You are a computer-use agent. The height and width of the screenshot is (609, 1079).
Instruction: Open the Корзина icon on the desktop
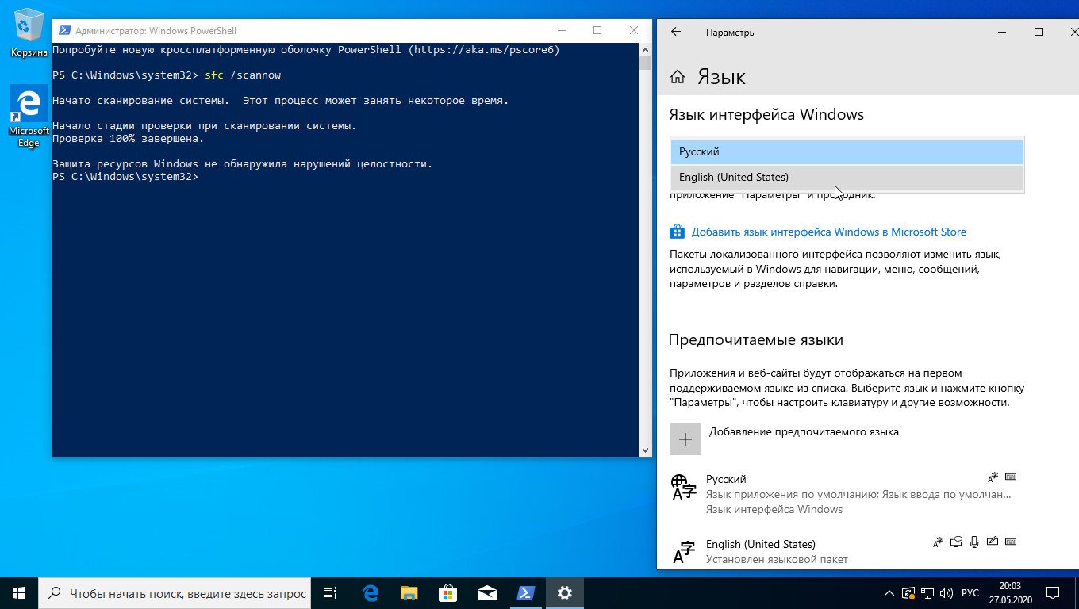pos(29,33)
